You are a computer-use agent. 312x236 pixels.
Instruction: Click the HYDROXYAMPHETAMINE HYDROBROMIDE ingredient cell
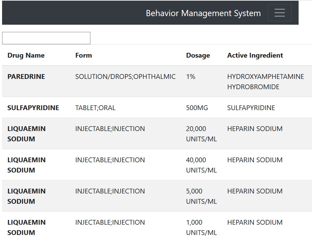point(266,82)
